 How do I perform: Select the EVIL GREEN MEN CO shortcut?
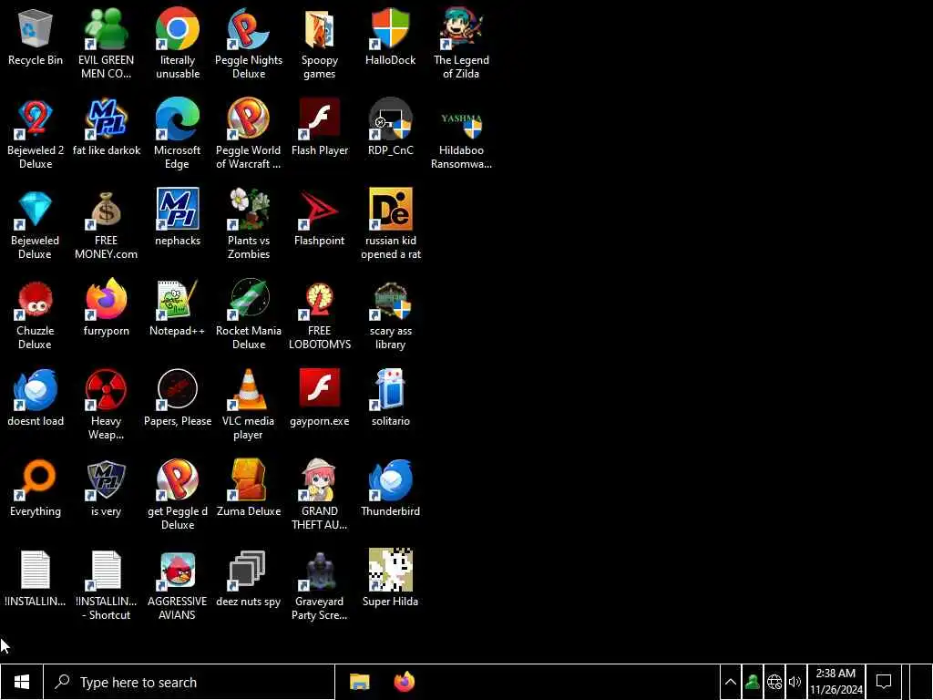pyautogui.click(x=106, y=29)
